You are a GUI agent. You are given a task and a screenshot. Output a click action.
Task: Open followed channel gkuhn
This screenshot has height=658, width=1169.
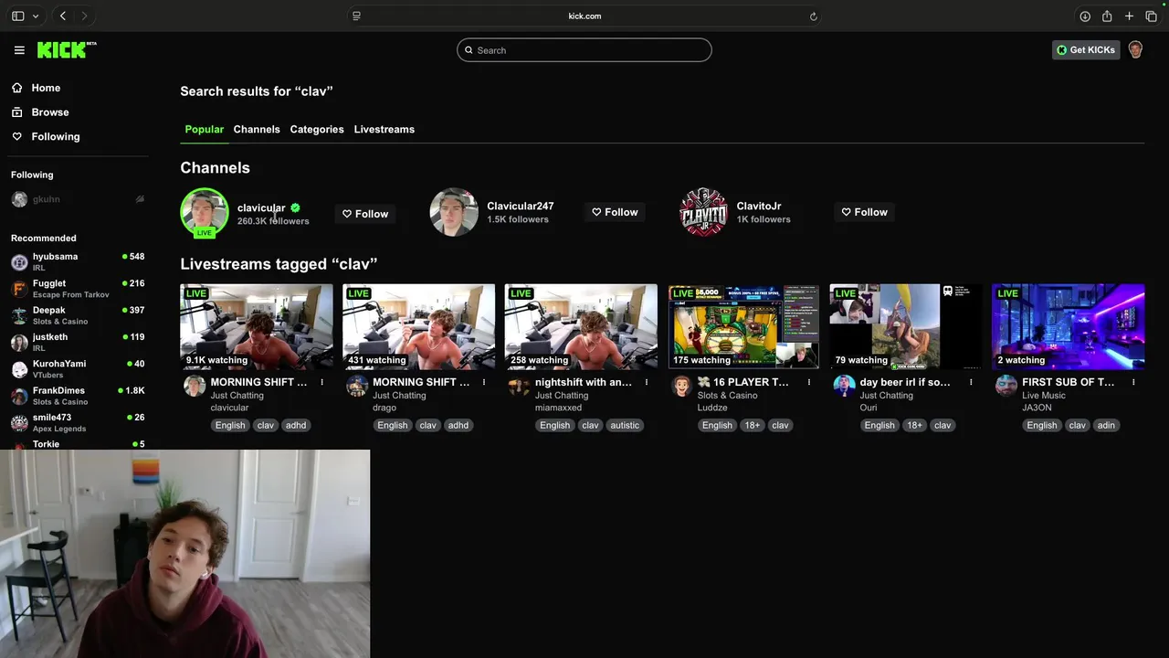click(78, 199)
